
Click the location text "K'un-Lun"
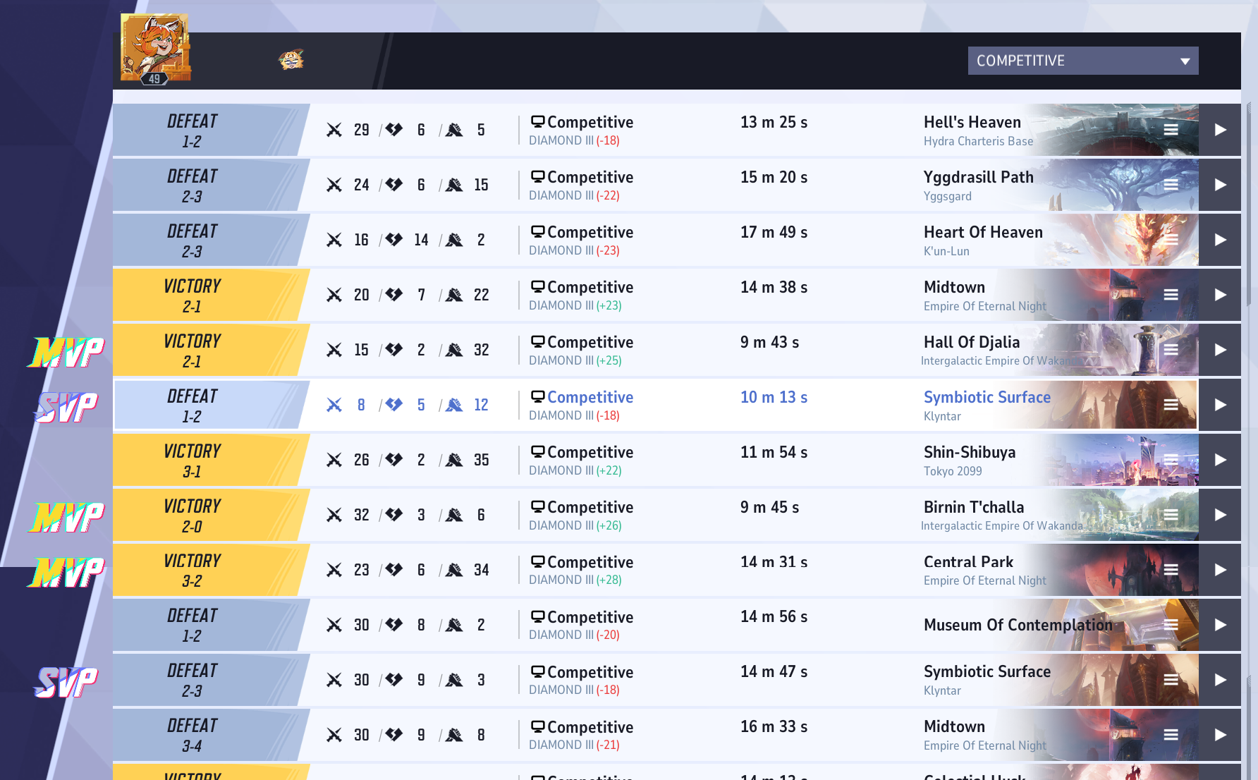[x=946, y=251]
